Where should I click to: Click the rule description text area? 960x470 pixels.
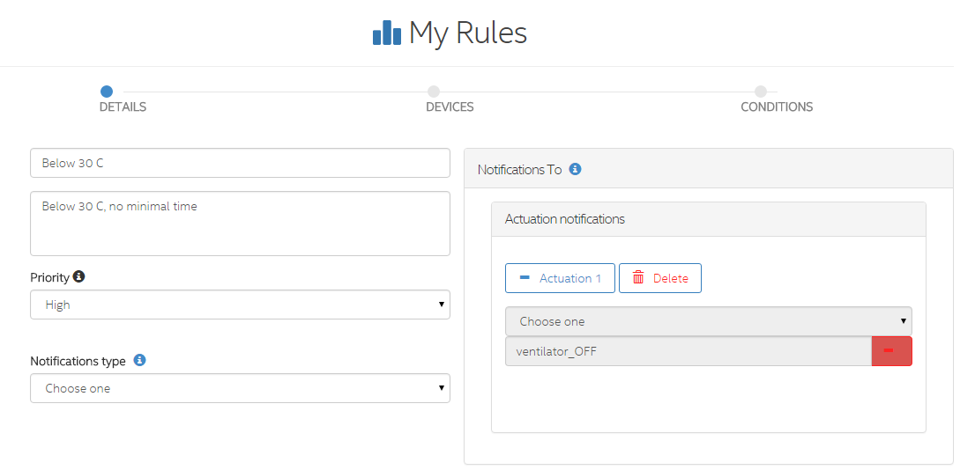[x=240, y=224]
